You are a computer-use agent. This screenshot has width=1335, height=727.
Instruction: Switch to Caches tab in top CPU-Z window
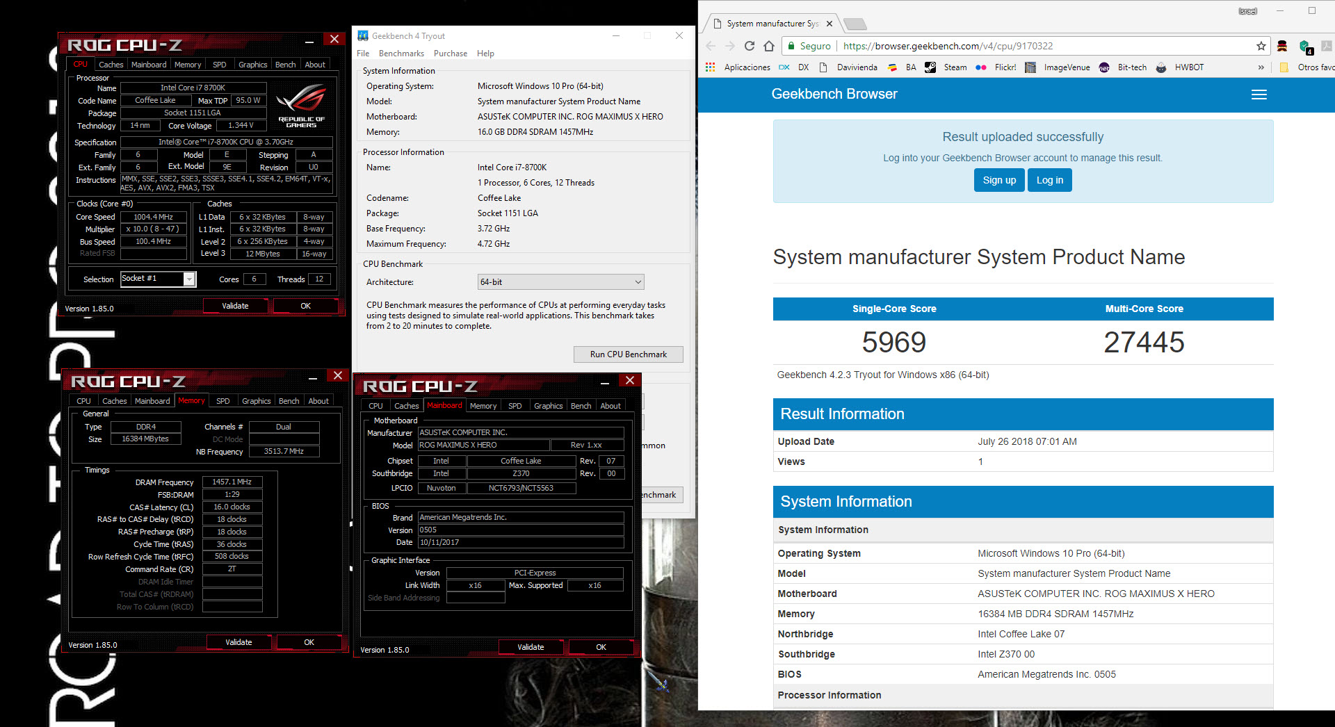[x=111, y=65]
